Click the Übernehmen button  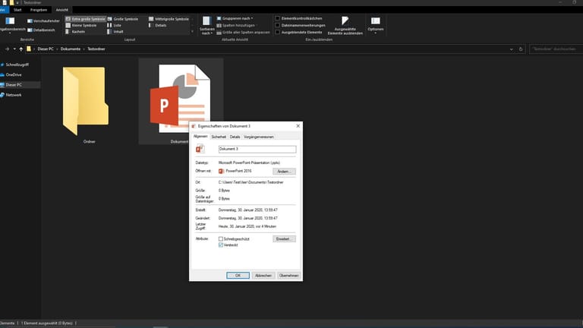point(289,276)
